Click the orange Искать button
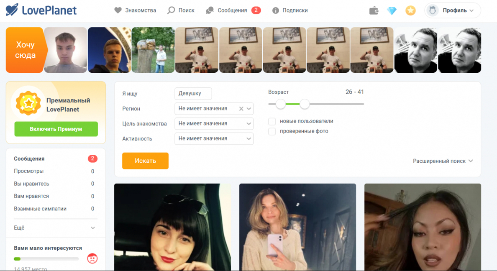The height and width of the screenshot is (271, 497). [x=146, y=161]
